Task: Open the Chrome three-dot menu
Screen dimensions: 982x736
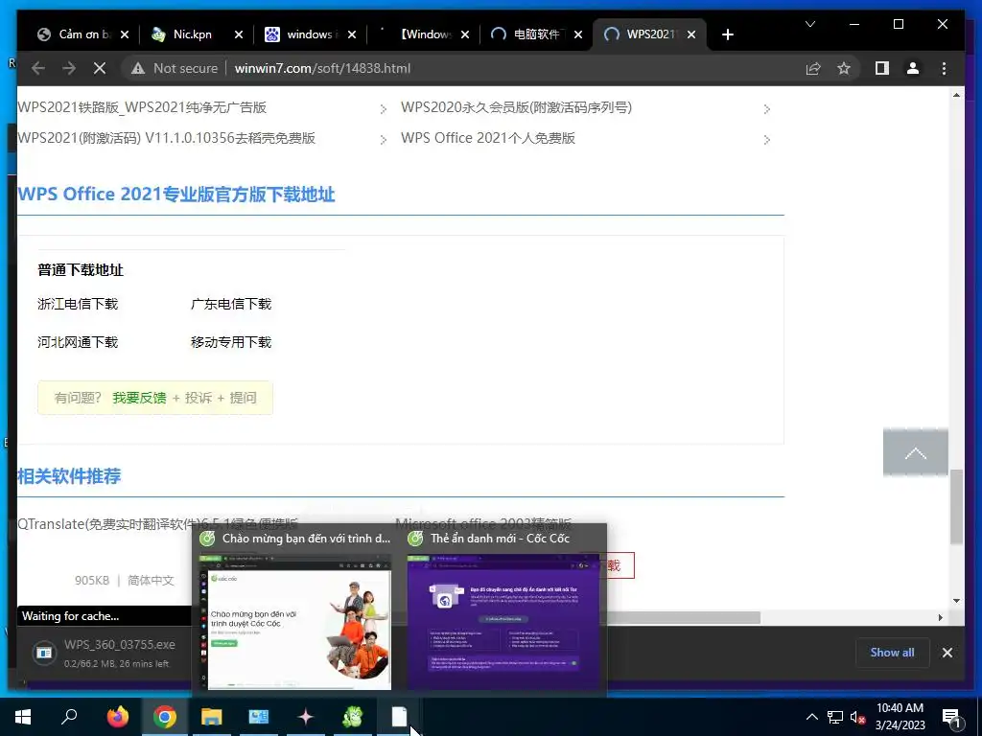Action: coord(944,68)
